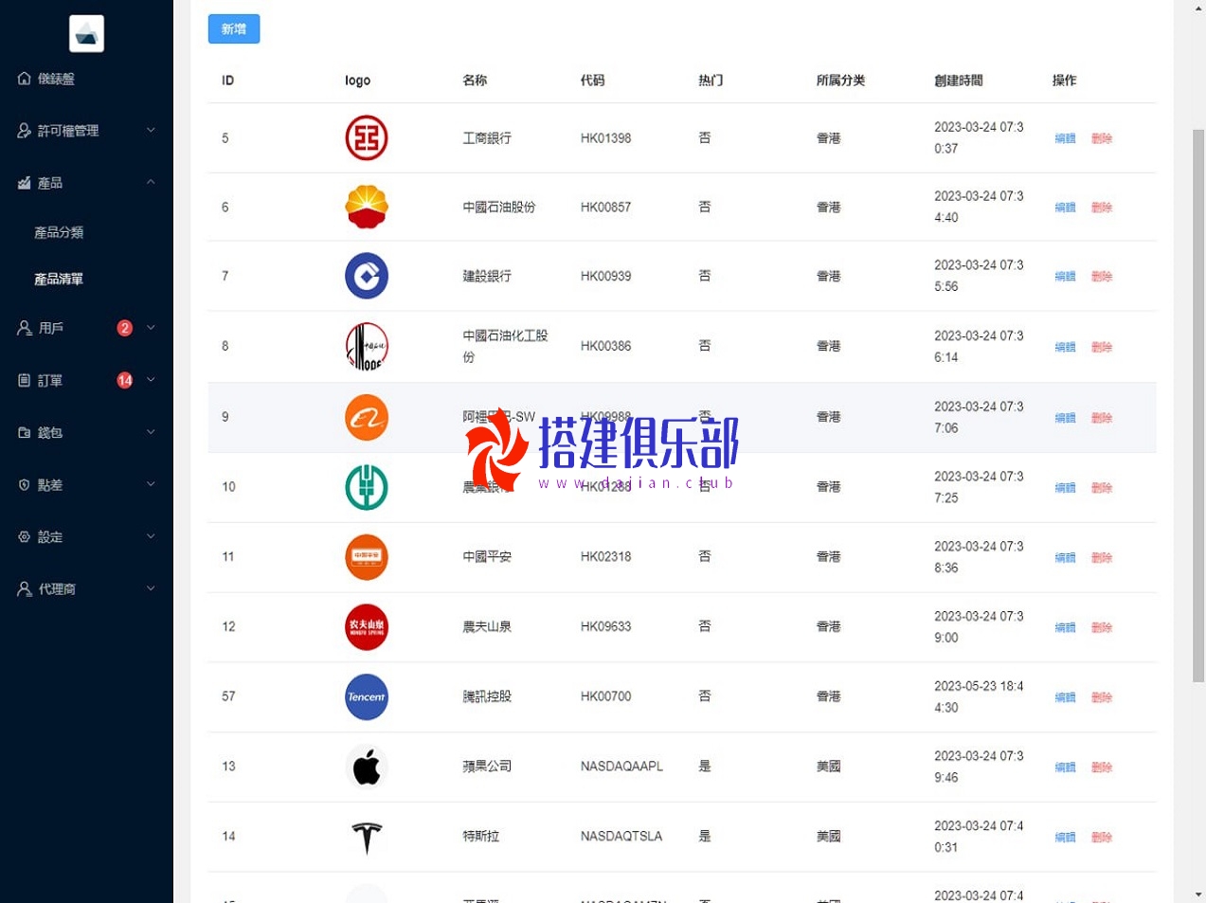This screenshot has width=1206, height=903.
Task: Click the 農夫山泉 red logo
Action: click(x=367, y=627)
